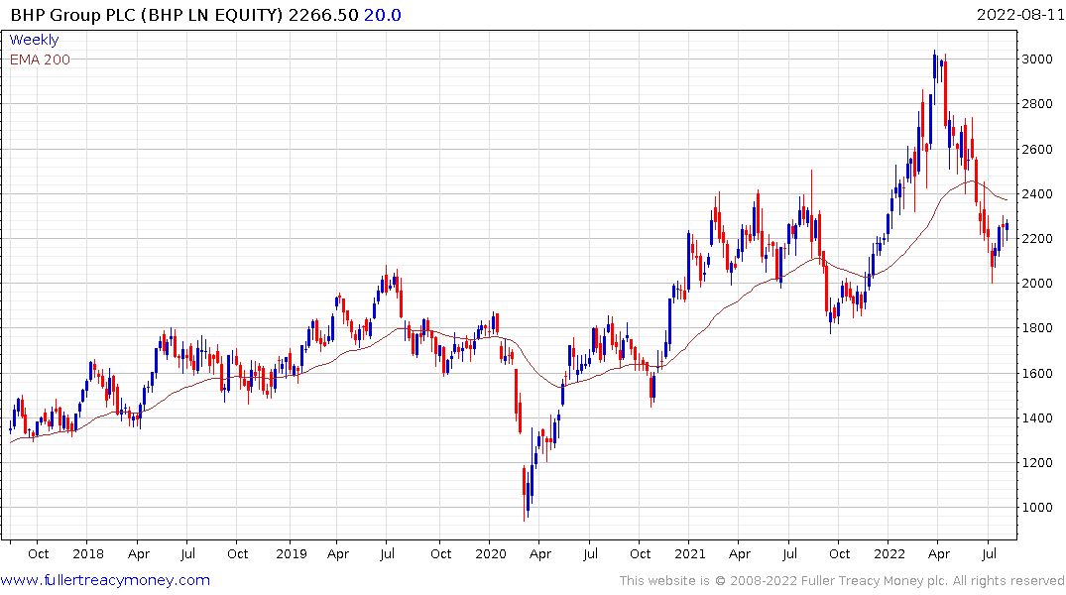Click the 2200 price axis label
1066x595 pixels.
tap(1037, 239)
